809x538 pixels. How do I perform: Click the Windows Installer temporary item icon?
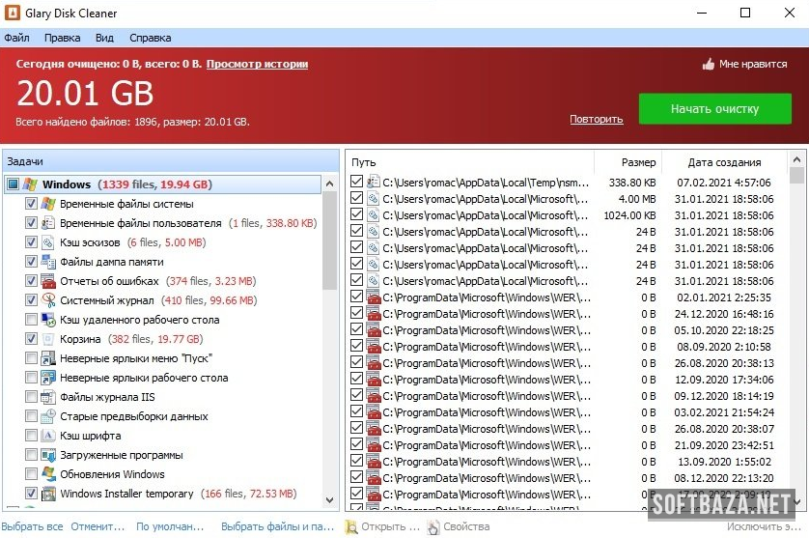tap(48, 494)
